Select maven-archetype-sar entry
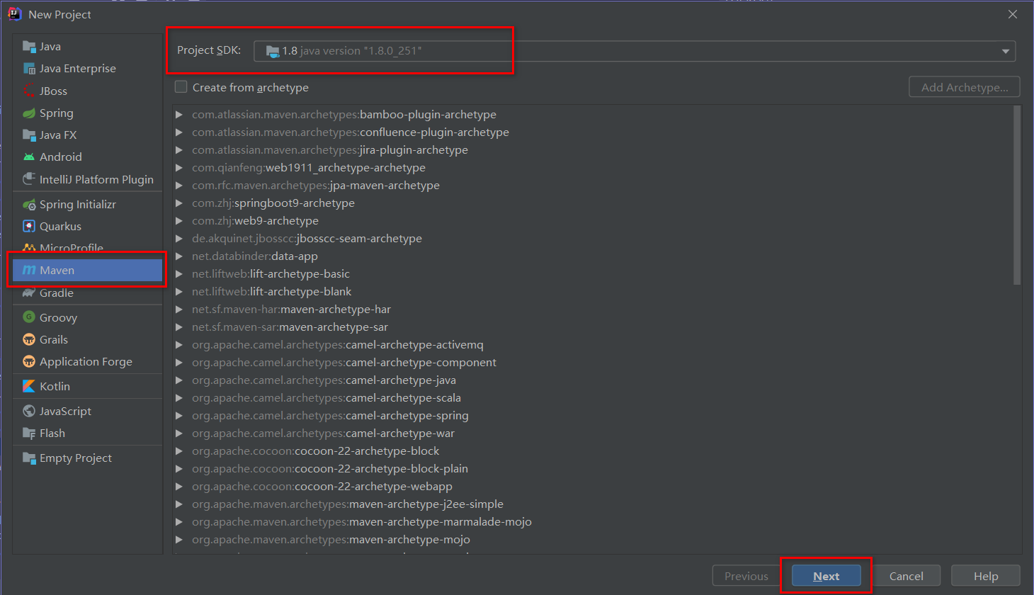1034x595 pixels. (290, 327)
